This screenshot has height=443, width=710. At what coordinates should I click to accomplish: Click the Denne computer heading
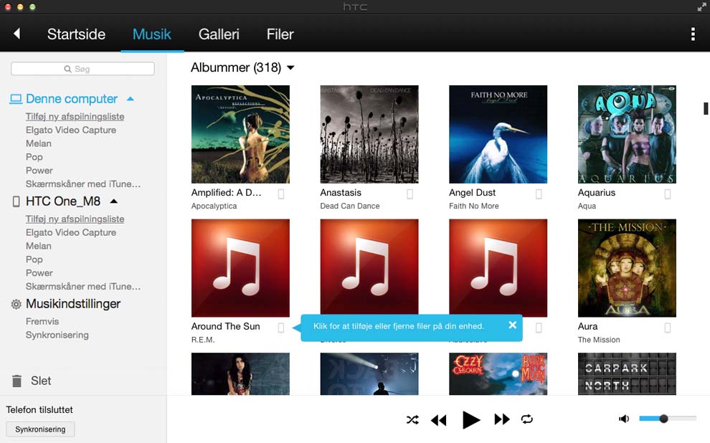click(72, 99)
